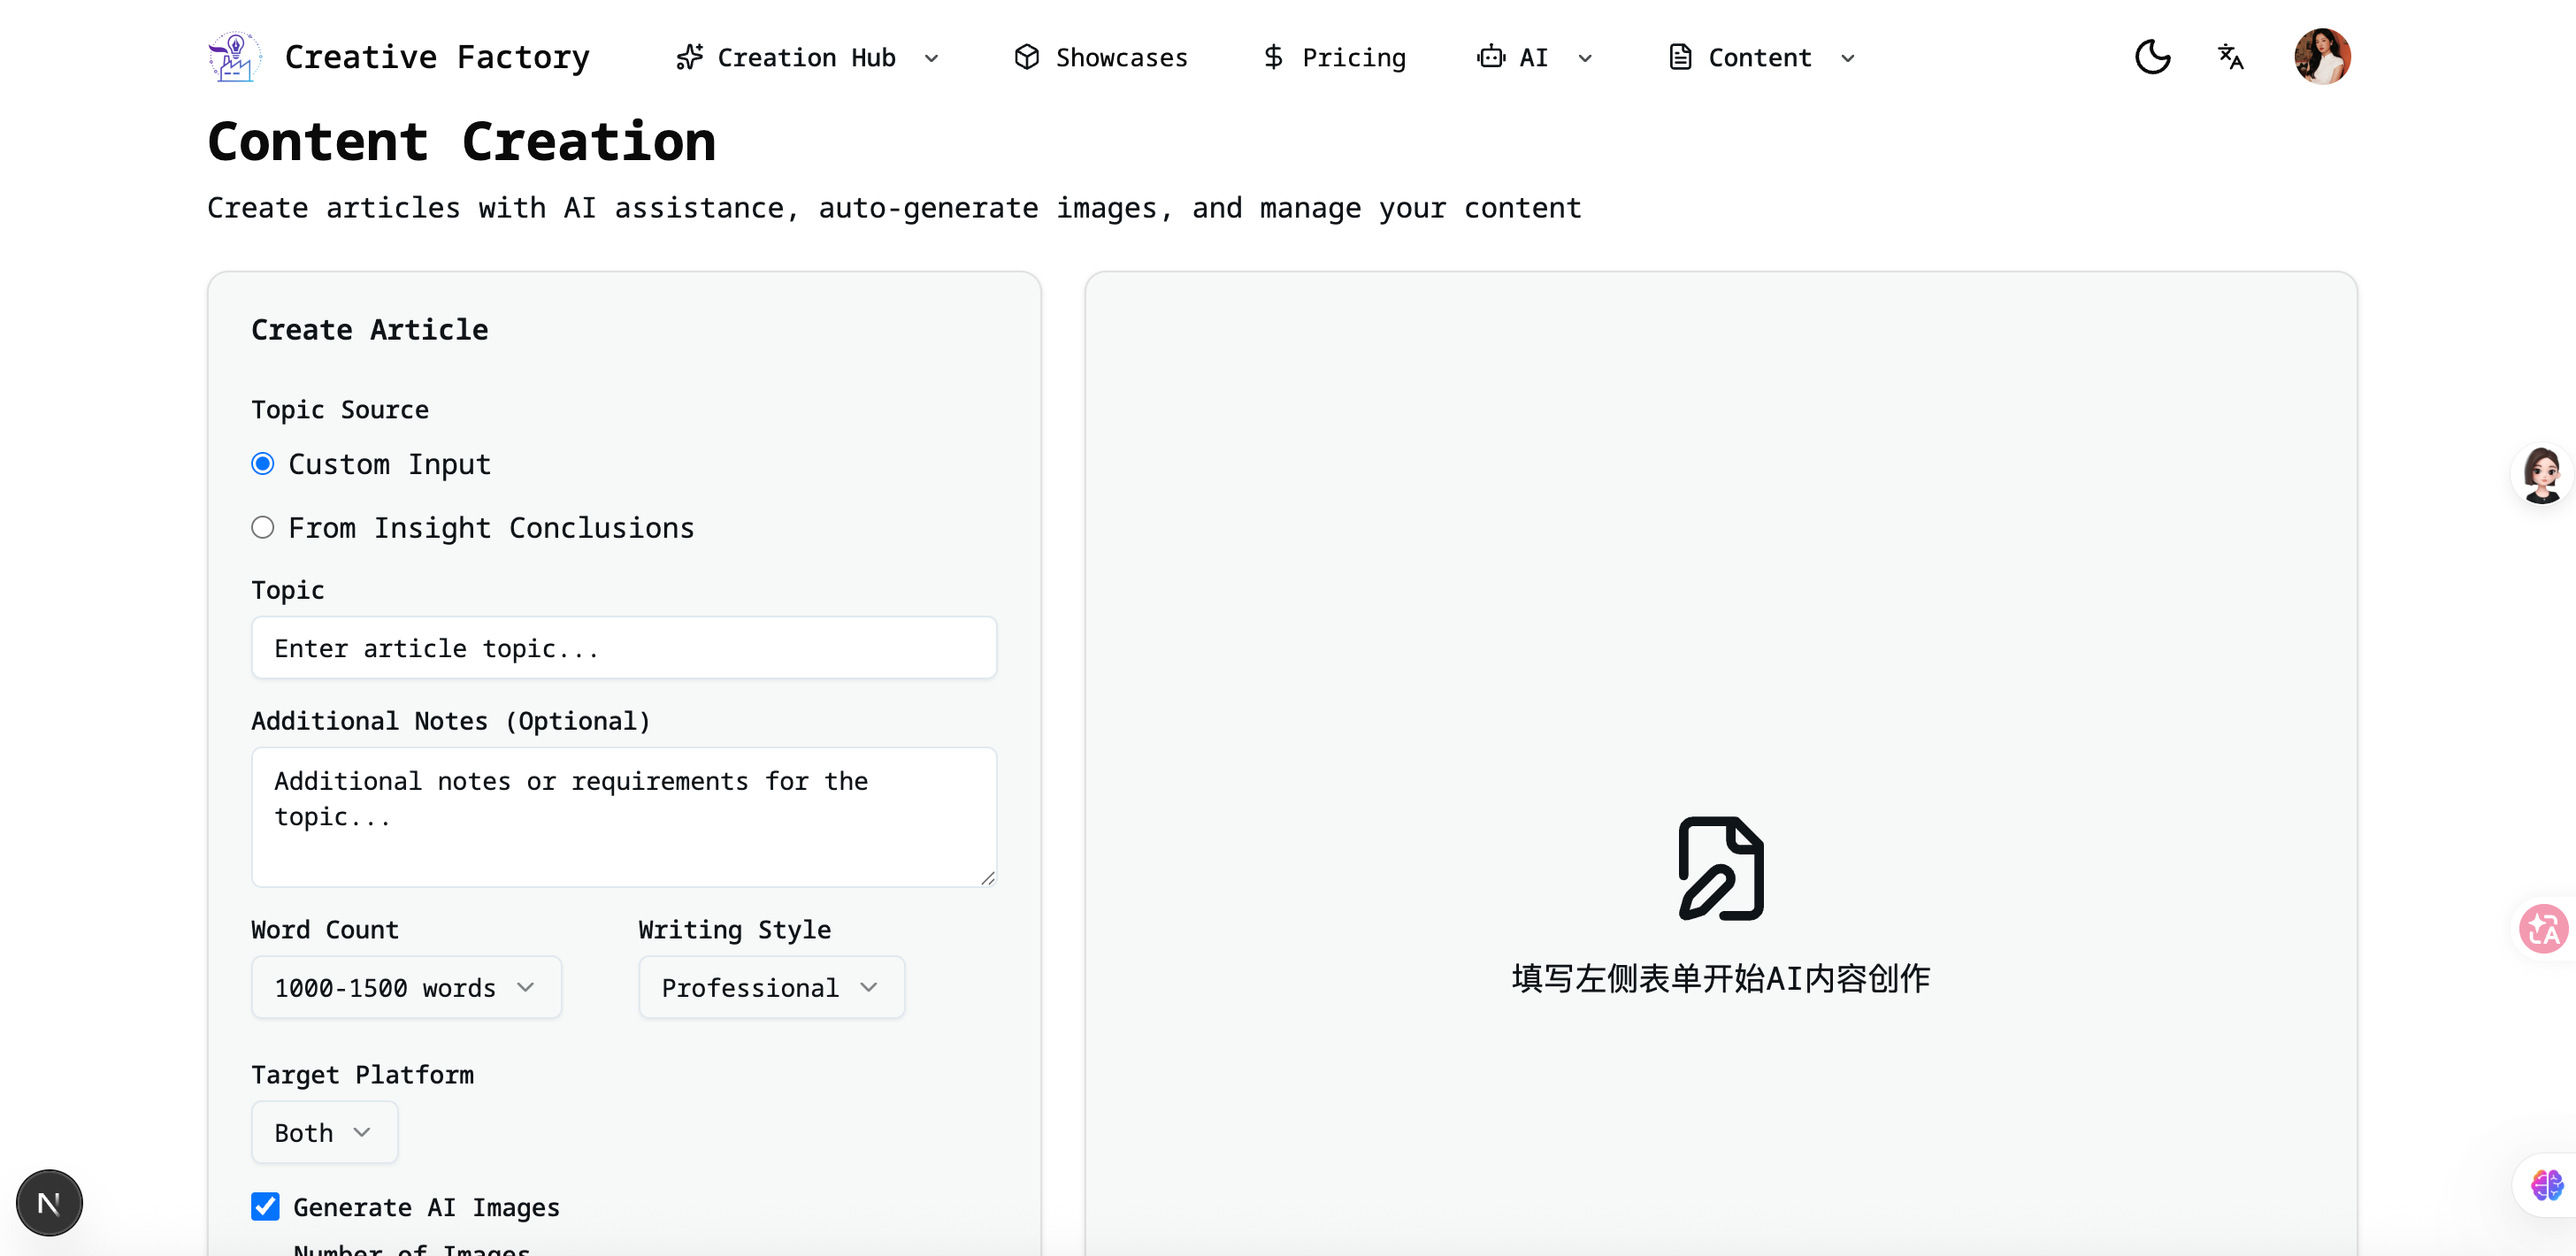Toggle dark mode with the moon icon
Image resolution: width=2576 pixels, height=1256 pixels.
2152,57
